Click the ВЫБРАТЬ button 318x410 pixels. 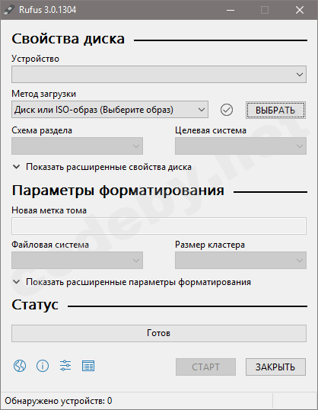pyautogui.click(x=275, y=111)
